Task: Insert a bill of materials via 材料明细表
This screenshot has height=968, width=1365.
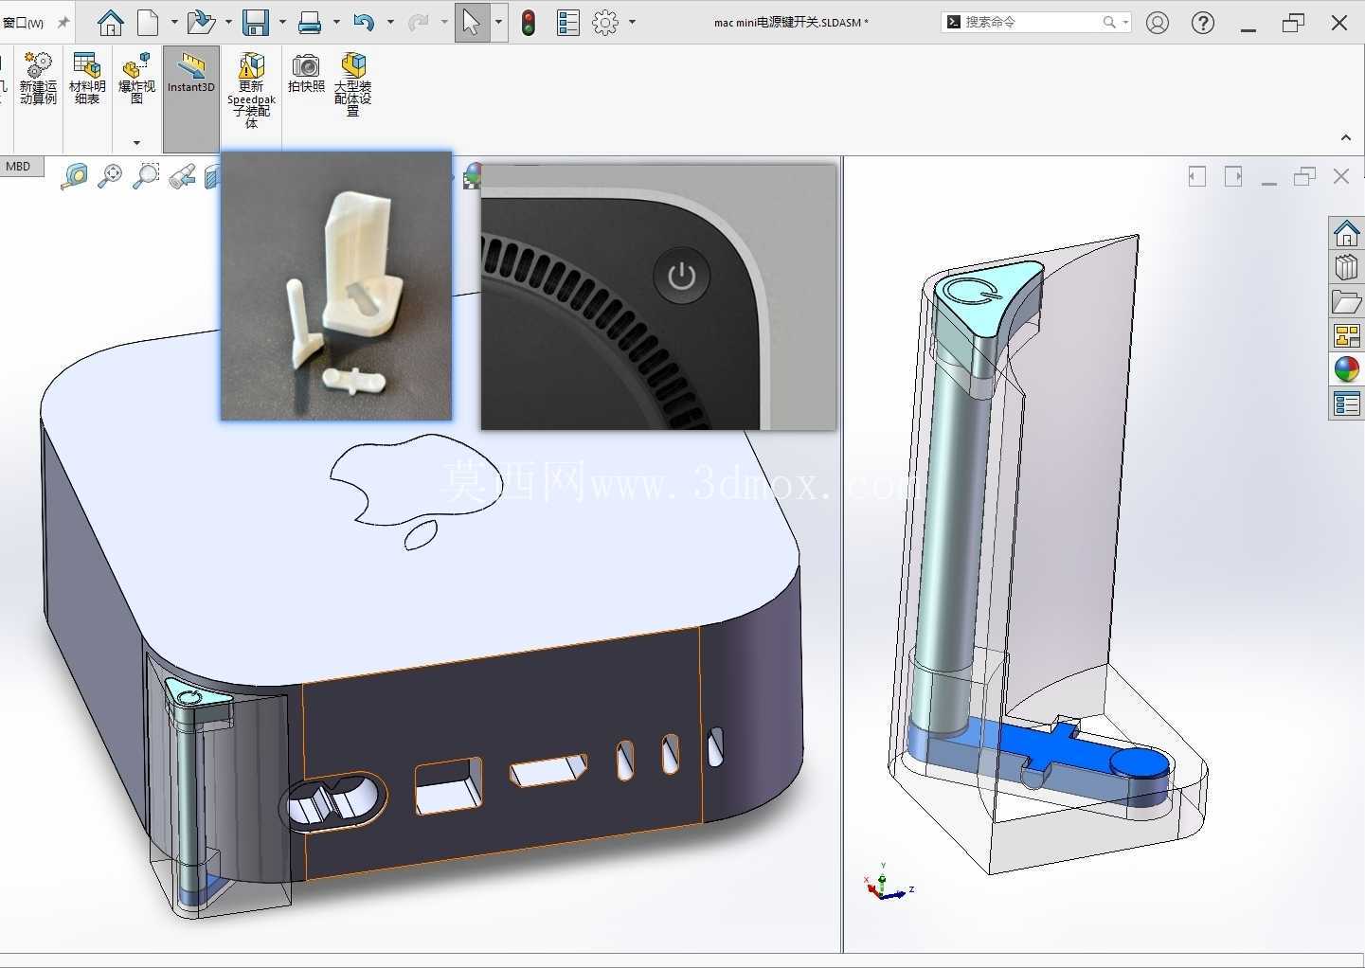Action: 87,79
